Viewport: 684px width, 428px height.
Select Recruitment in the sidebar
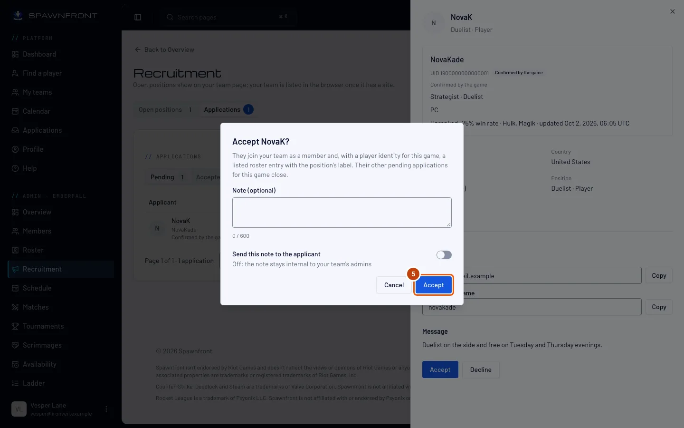pyautogui.click(x=61, y=269)
